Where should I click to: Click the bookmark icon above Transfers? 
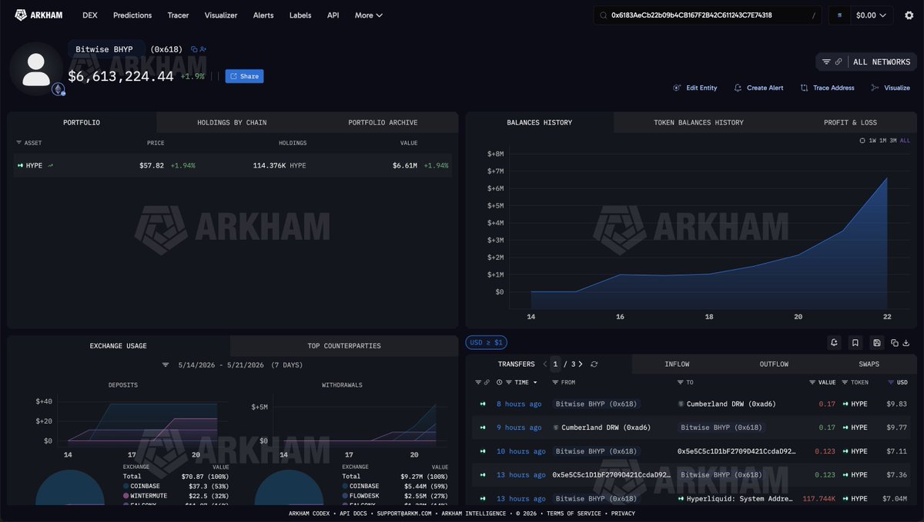pos(855,343)
